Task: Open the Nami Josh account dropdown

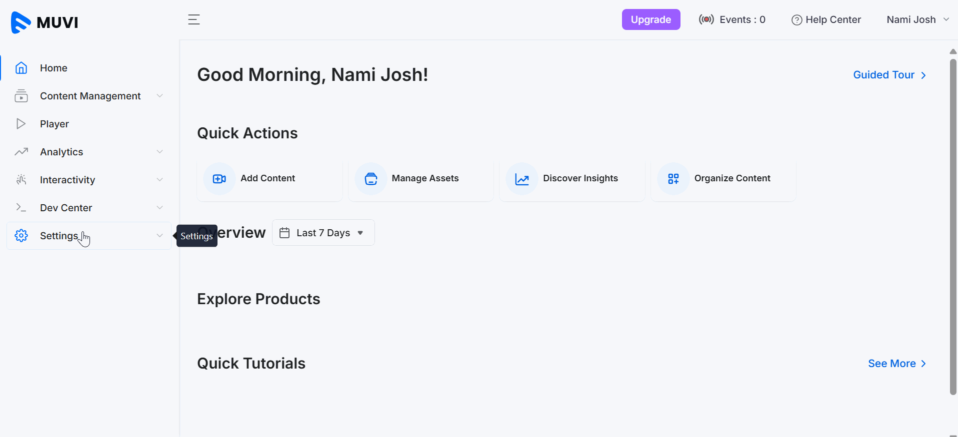Action: coord(917,20)
